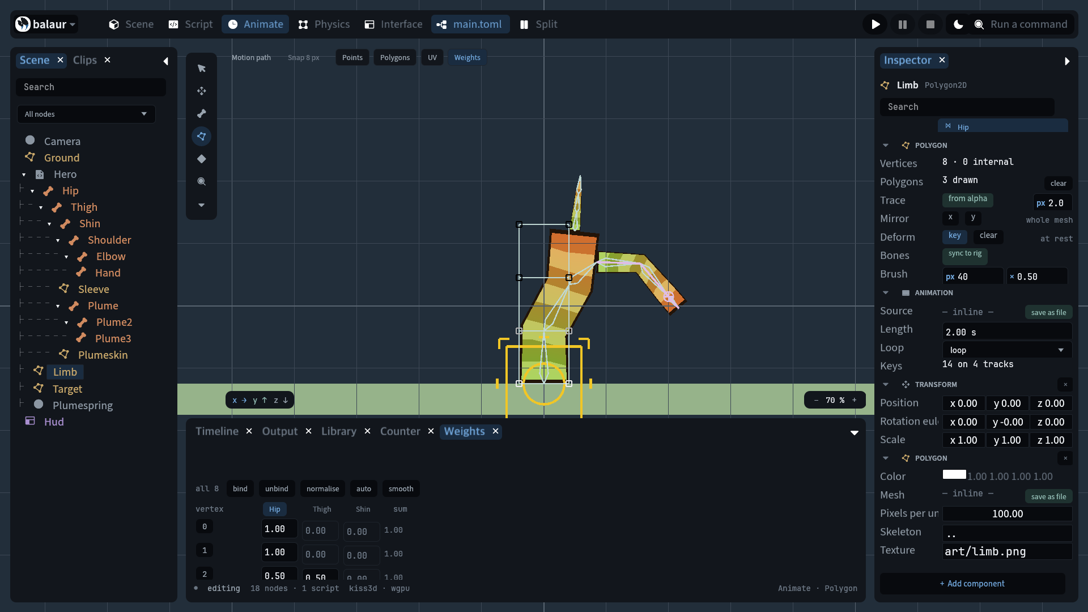Select the bone tool
This screenshot has height=612, width=1088.
[201, 114]
